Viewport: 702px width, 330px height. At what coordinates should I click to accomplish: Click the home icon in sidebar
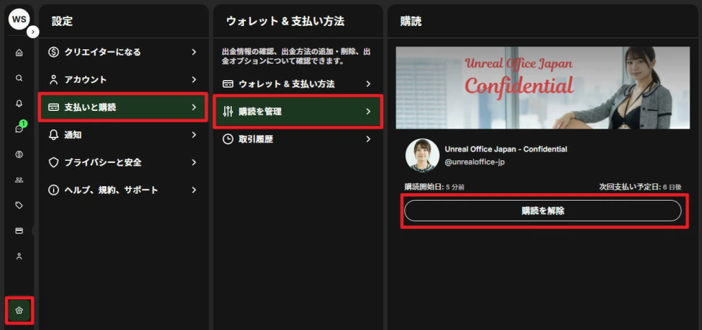click(x=19, y=53)
